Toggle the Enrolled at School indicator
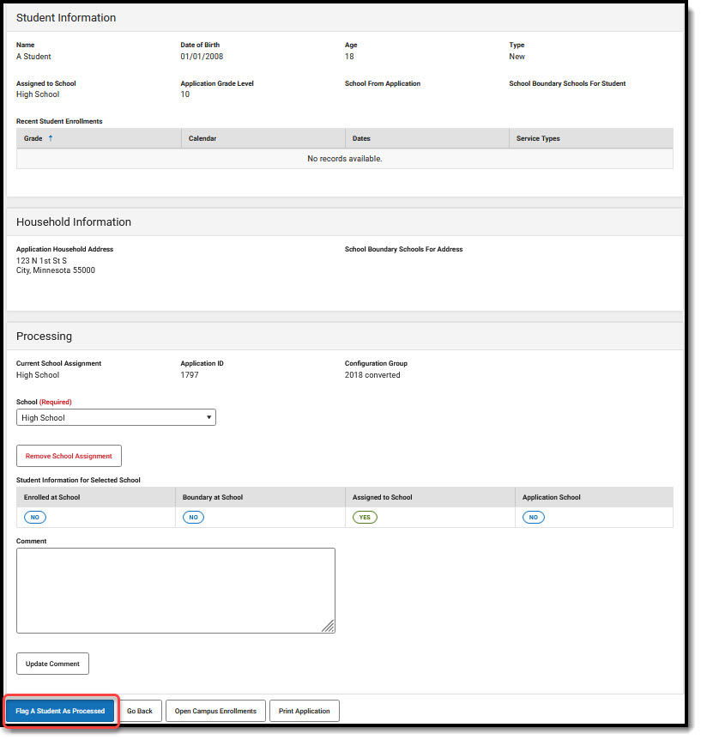This screenshot has width=701, height=740. (34, 517)
